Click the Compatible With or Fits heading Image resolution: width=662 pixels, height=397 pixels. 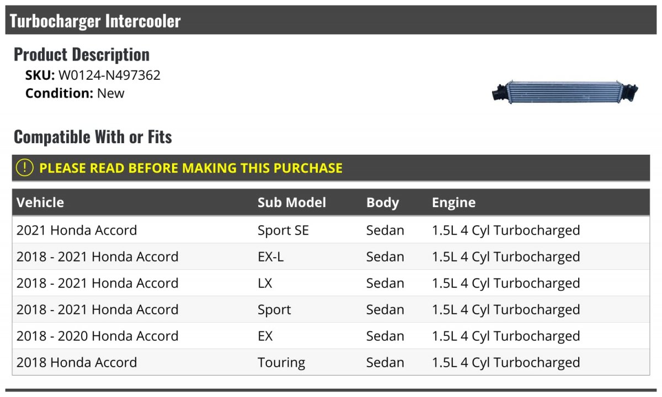(x=93, y=137)
